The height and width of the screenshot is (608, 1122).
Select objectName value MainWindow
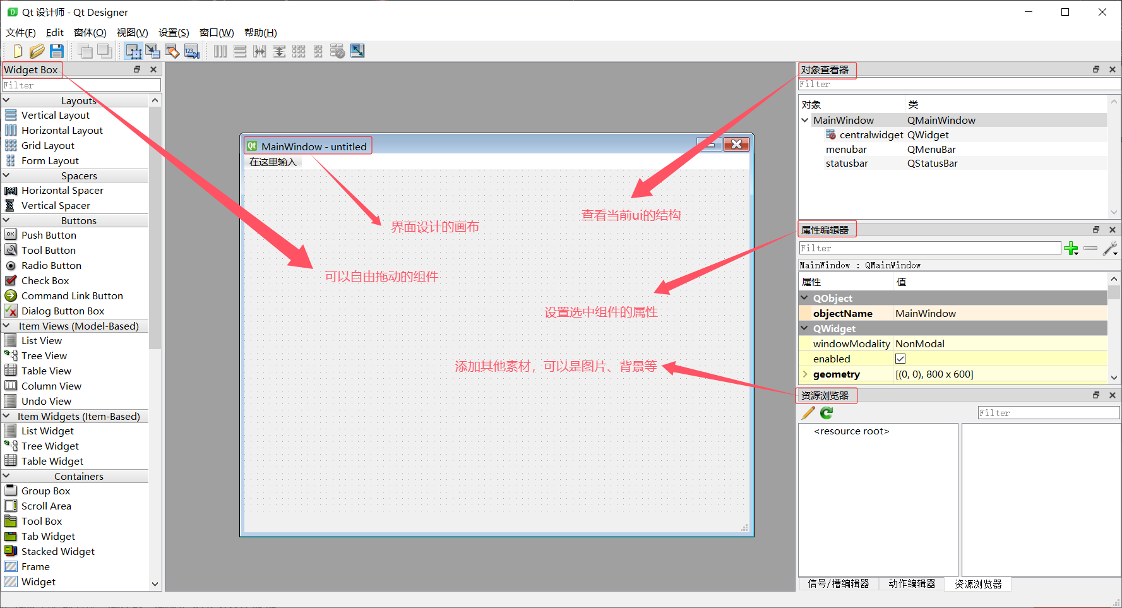1000,313
